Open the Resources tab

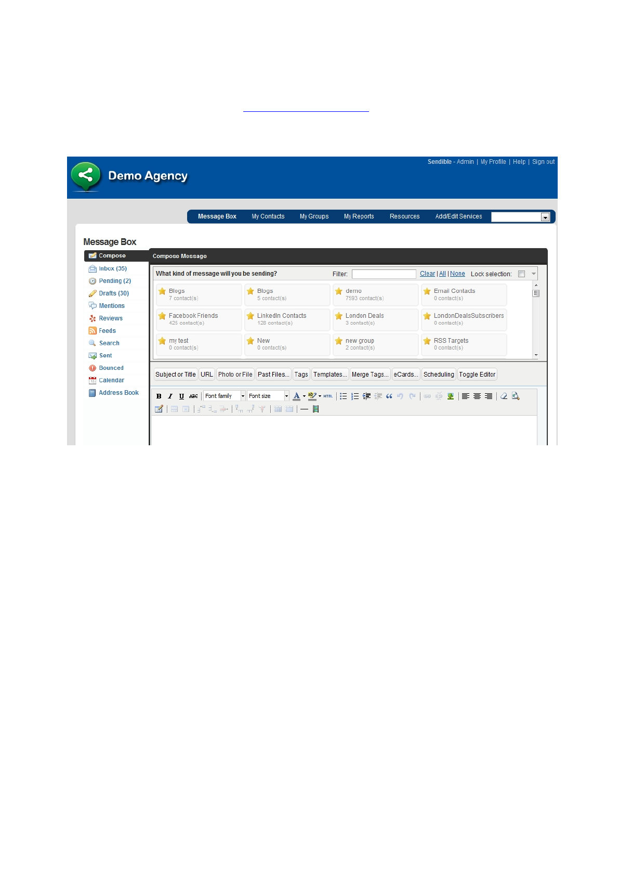[x=405, y=216]
